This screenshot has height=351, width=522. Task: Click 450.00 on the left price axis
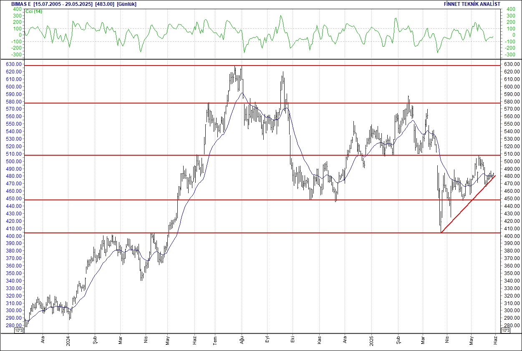click(x=15, y=199)
